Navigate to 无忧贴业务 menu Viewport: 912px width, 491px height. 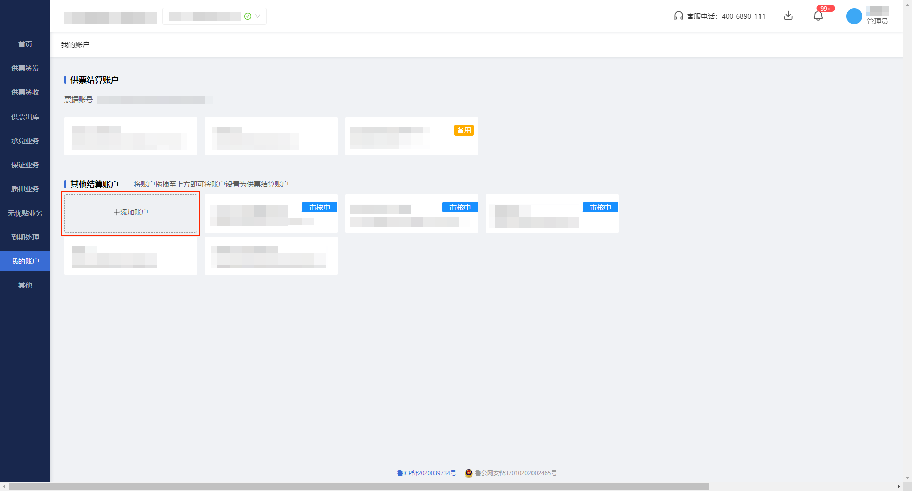pos(25,213)
